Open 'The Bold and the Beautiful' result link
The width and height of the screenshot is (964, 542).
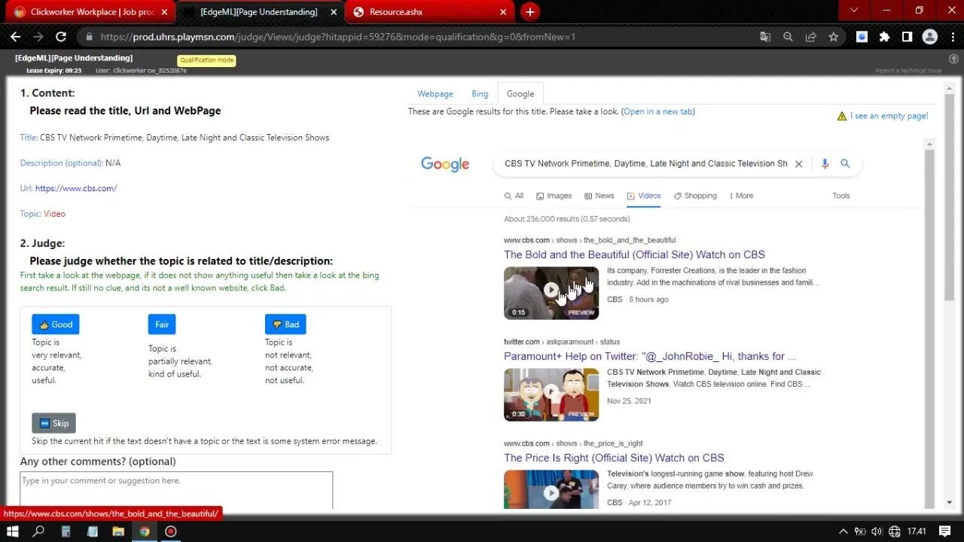pyautogui.click(x=634, y=254)
